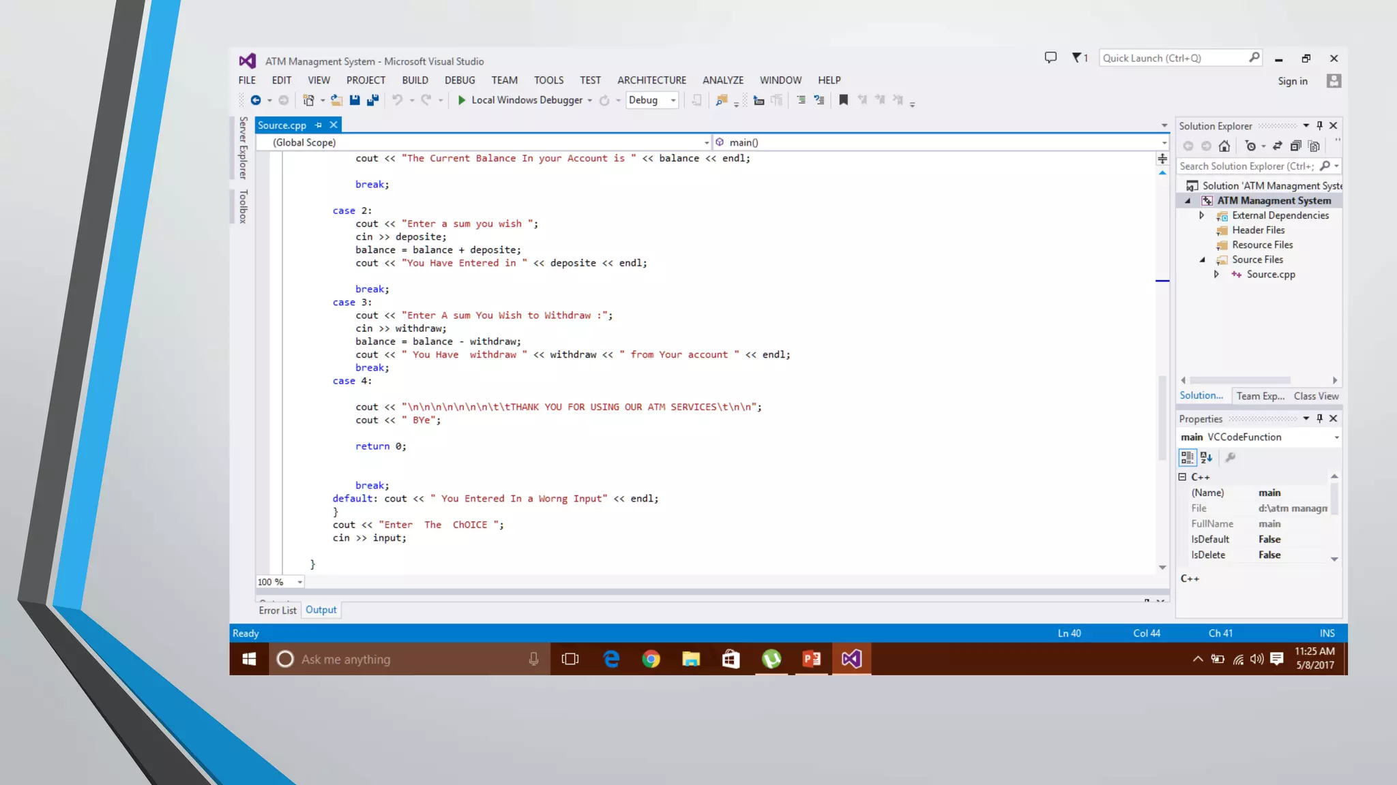Click the Sign in link
This screenshot has width=1397, height=785.
[x=1292, y=81]
